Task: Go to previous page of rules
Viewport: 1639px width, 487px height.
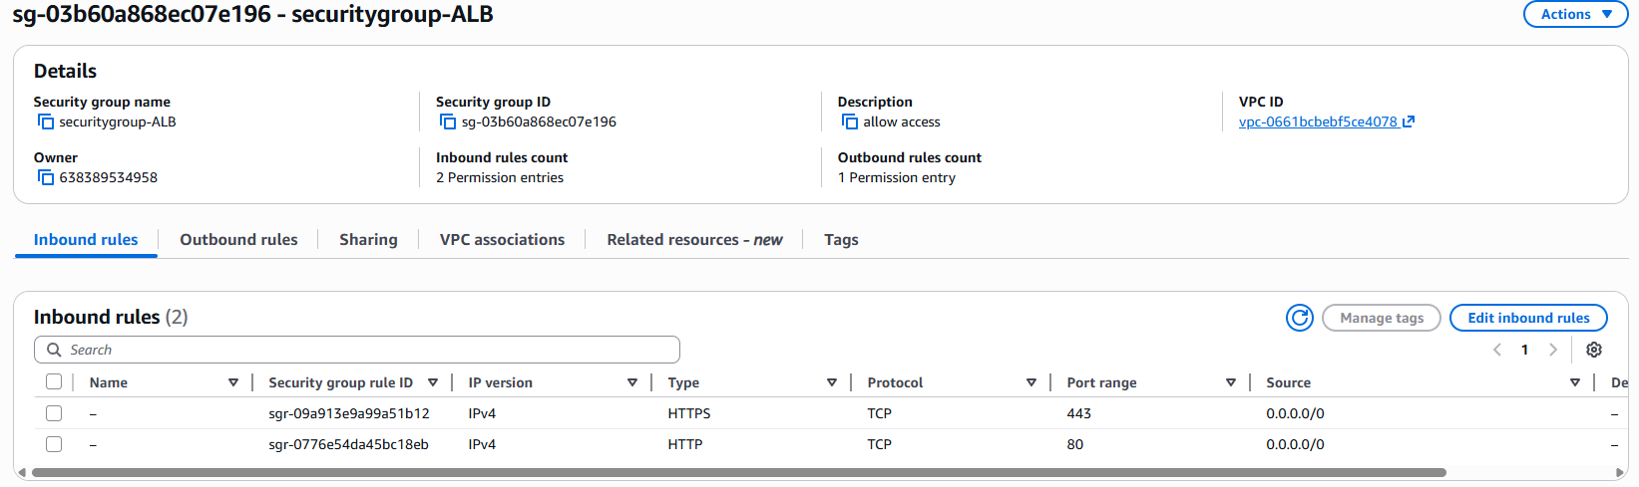Action: [x=1497, y=350]
